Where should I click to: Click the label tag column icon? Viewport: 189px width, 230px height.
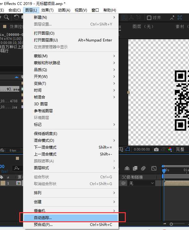point(2,177)
